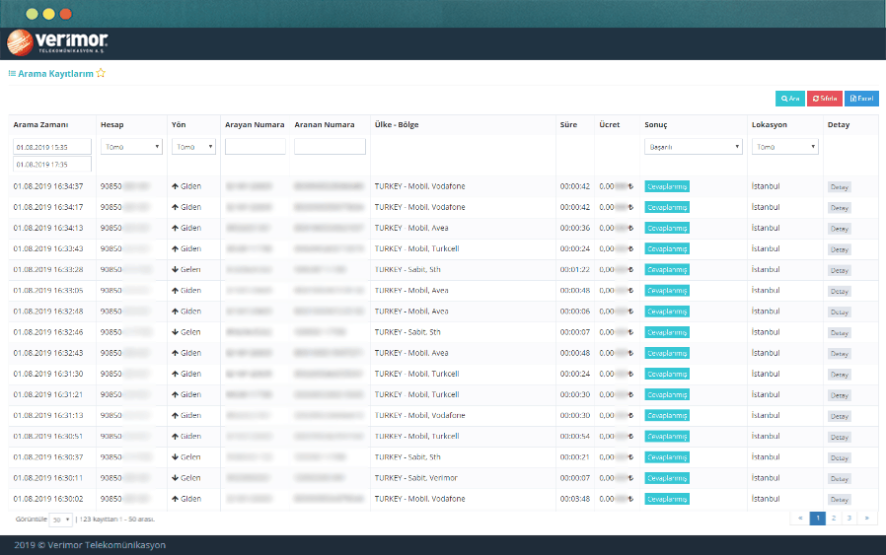Click the lira icon in the 16:34:37 row
886x555 pixels.
(x=630, y=186)
